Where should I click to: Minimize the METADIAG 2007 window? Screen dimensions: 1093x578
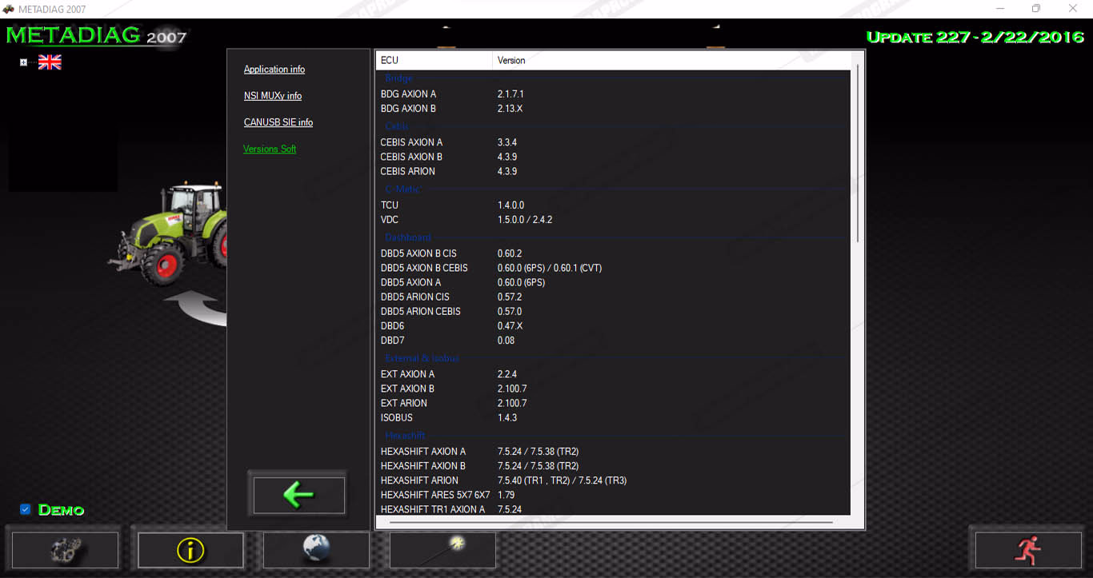click(x=1001, y=9)
